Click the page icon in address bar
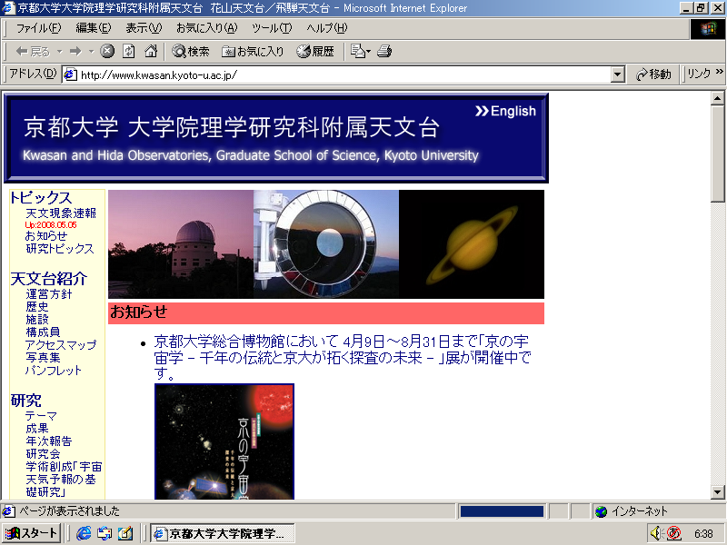This screenshot has width=727, height=545. (71, 74)
